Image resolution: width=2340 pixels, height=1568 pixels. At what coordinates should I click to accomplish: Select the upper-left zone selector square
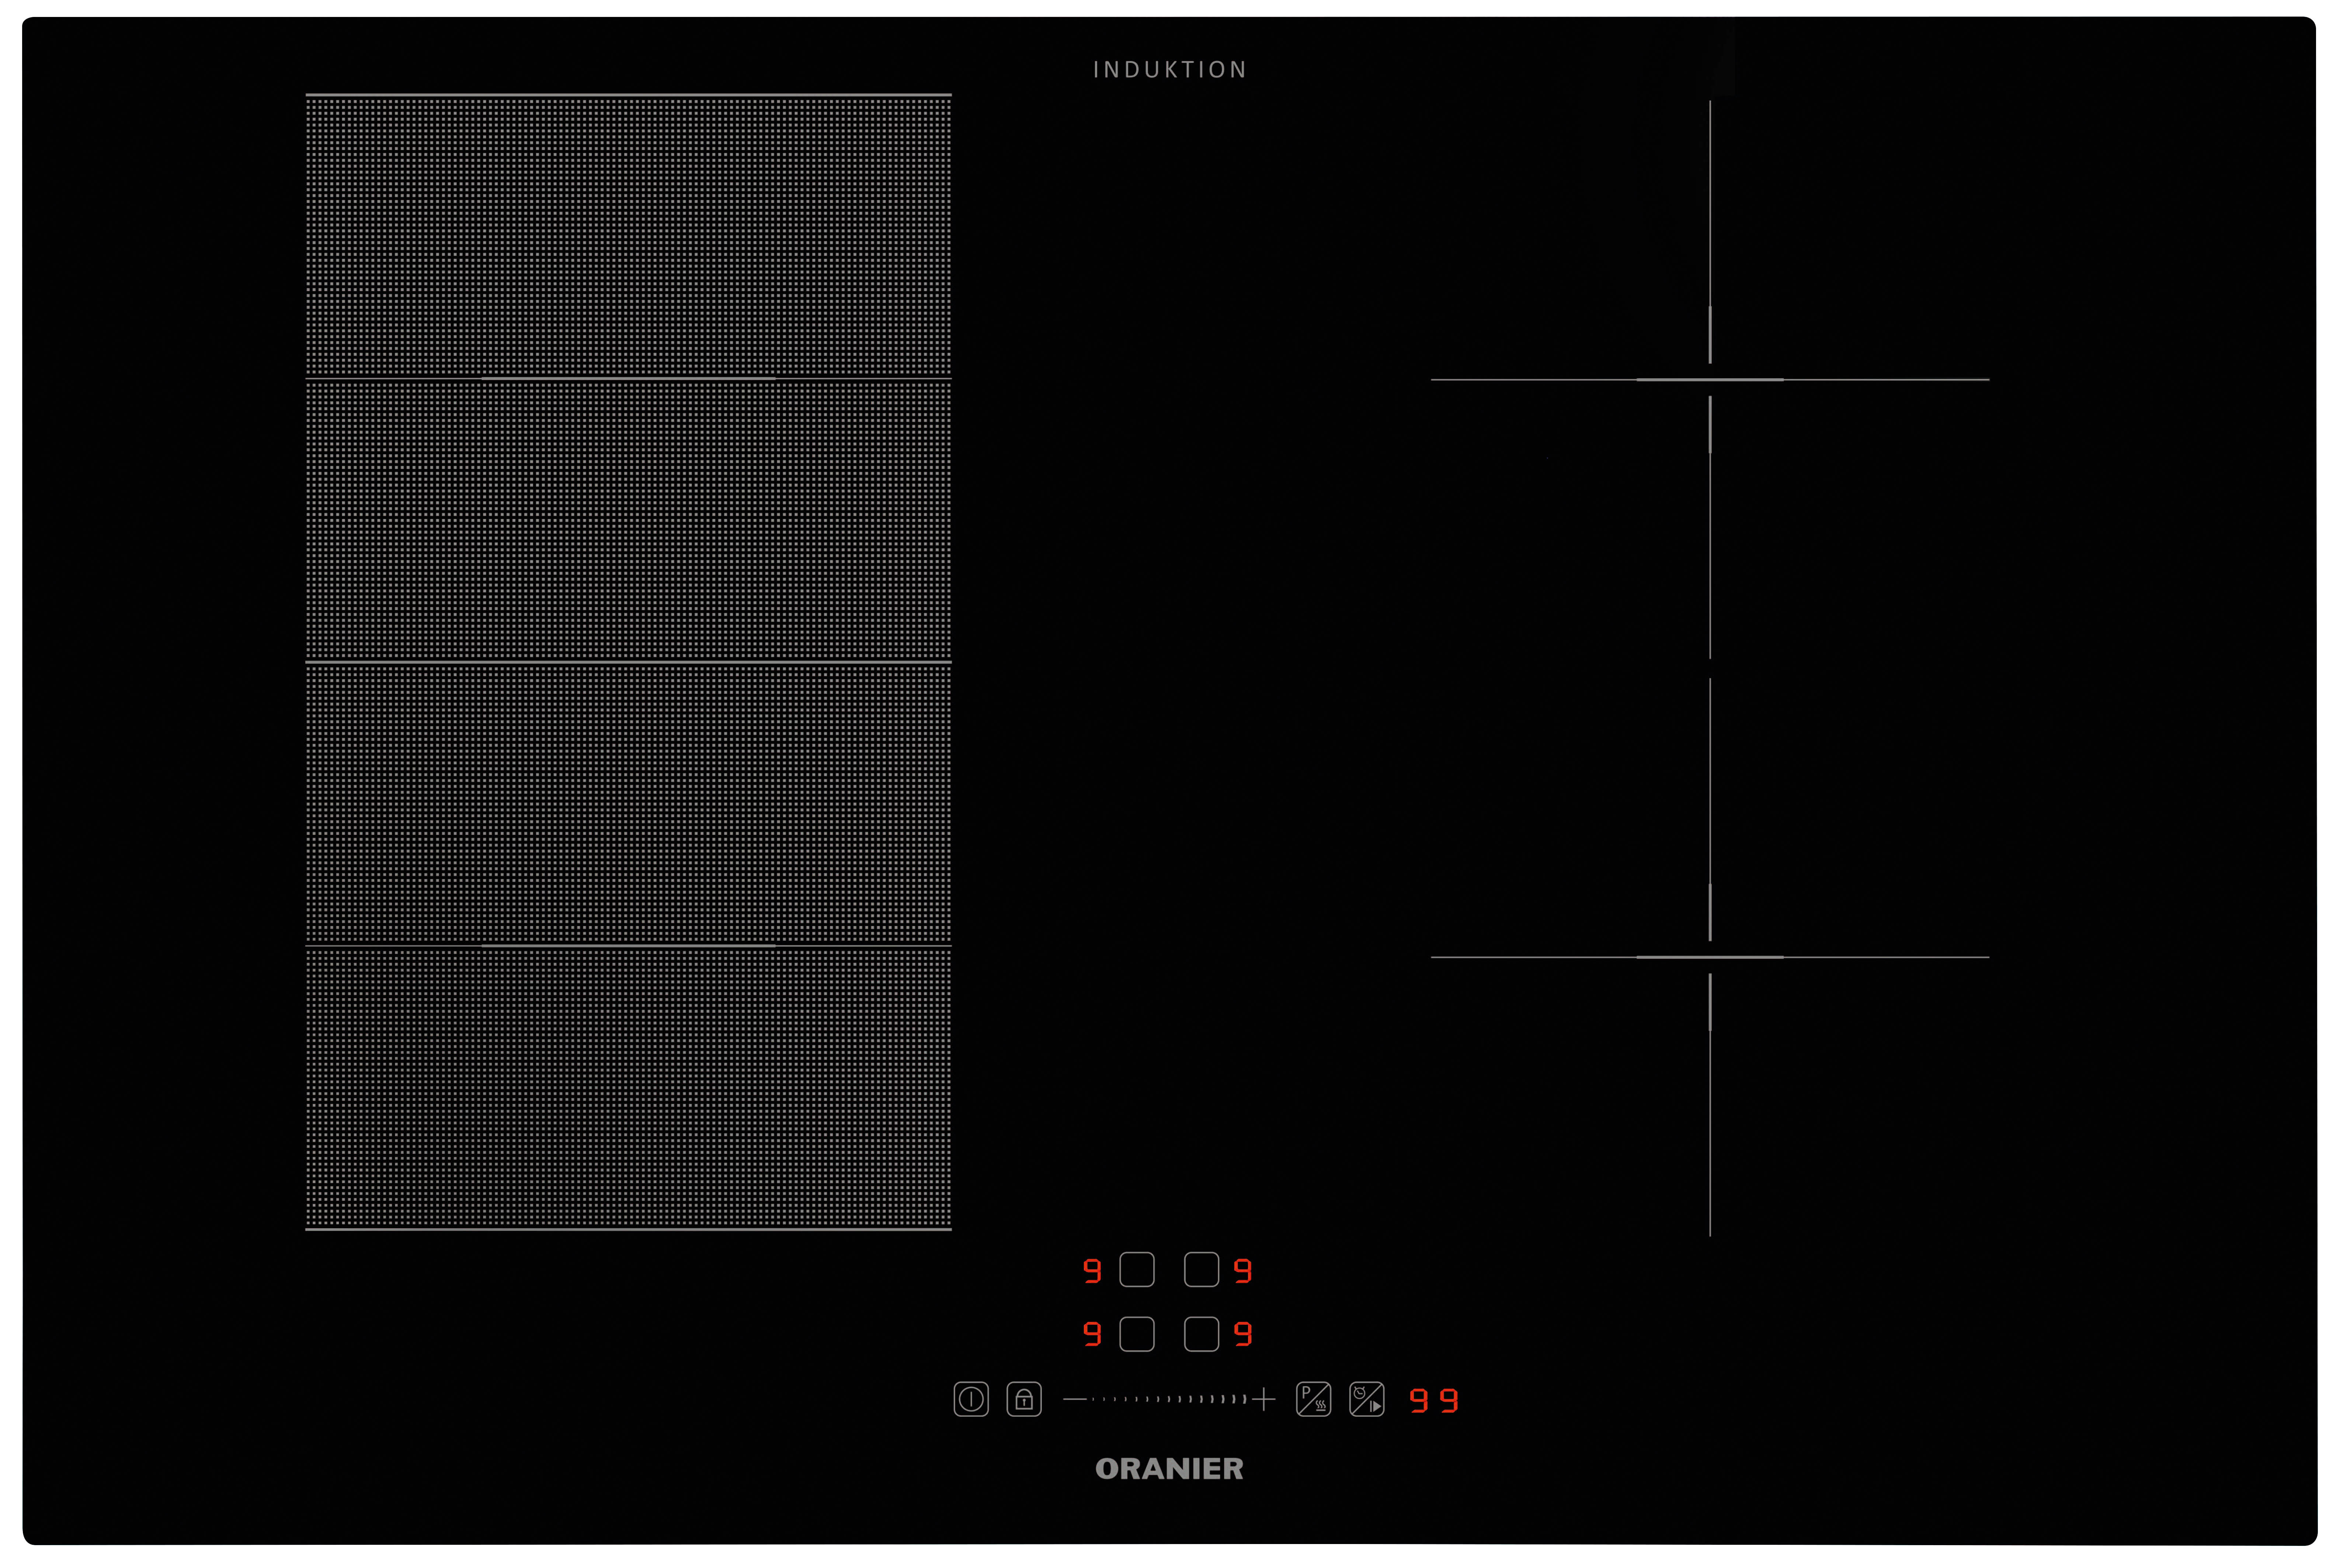point(1137,1270)
